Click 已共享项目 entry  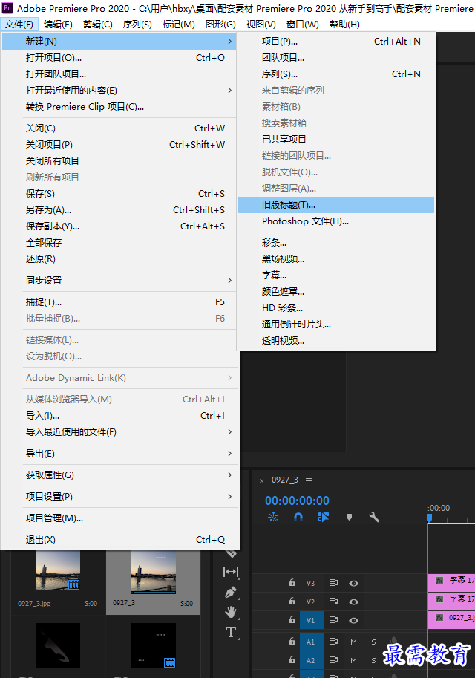pos(335,139)
